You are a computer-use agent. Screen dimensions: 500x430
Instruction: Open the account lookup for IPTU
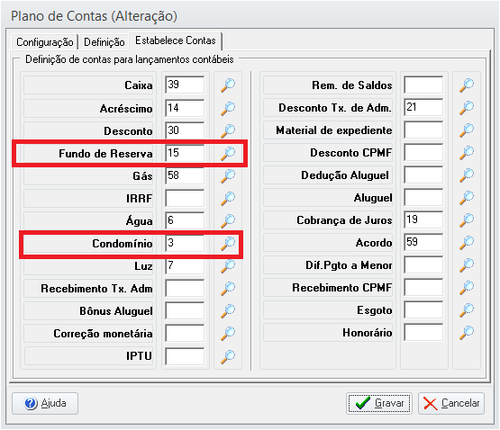pyautogui.click(x=228, y=356)
